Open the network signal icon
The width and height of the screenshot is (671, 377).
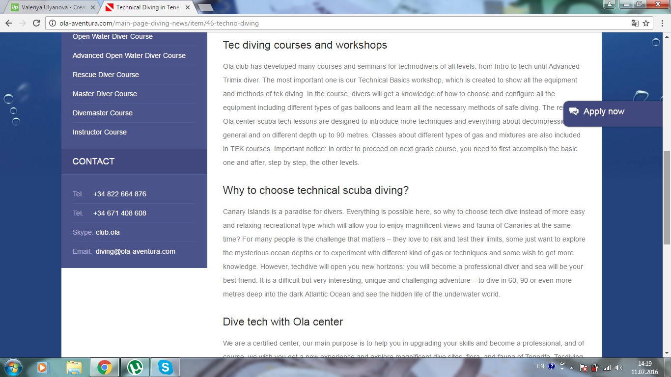click(x=607, y=367)
